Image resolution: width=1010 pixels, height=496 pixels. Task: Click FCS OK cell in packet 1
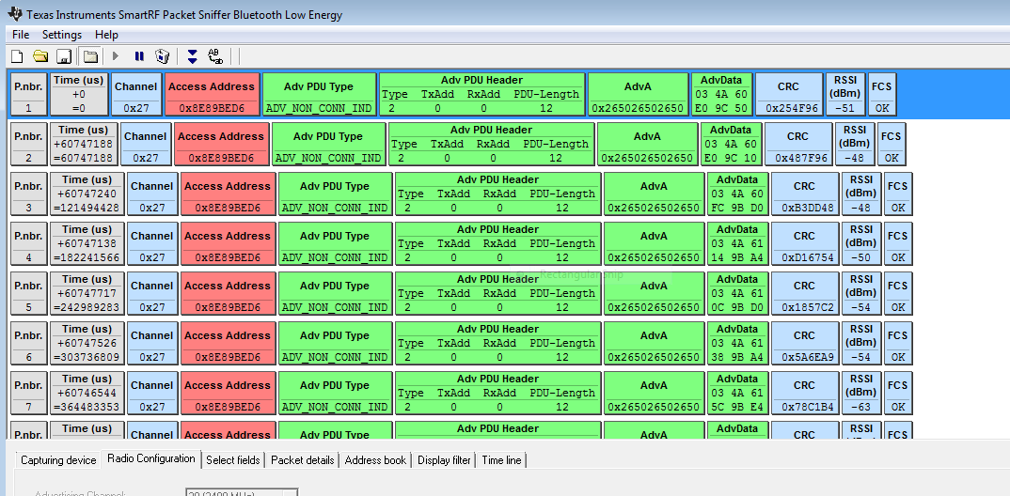point(882,95)
